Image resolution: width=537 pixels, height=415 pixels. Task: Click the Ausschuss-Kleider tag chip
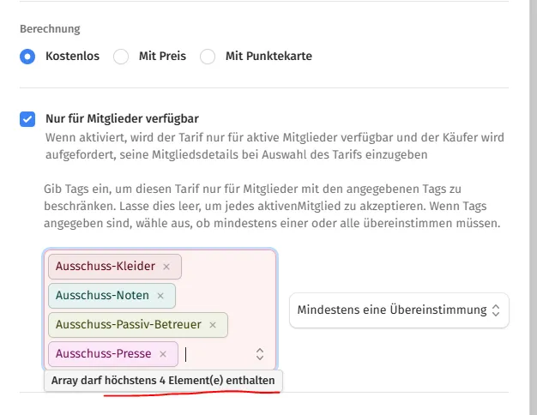coord(115,267)
